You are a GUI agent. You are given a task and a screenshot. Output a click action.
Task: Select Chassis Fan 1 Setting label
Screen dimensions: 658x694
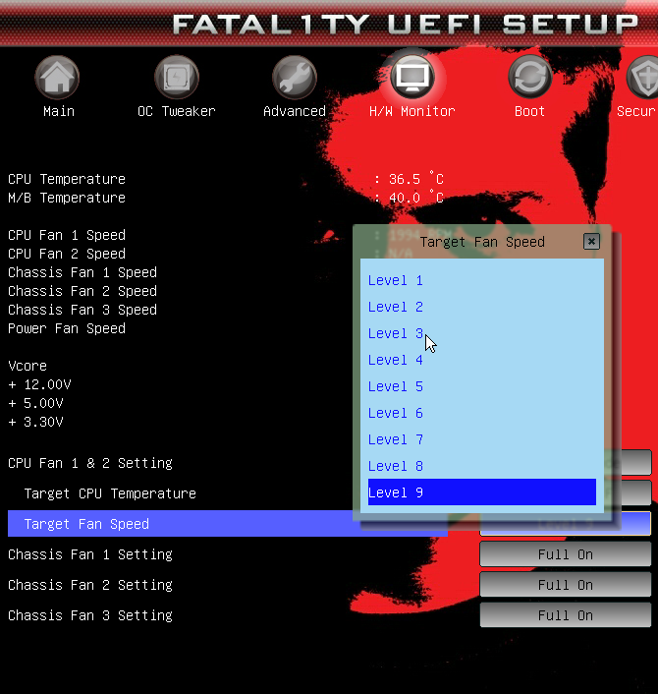(90, 554)
